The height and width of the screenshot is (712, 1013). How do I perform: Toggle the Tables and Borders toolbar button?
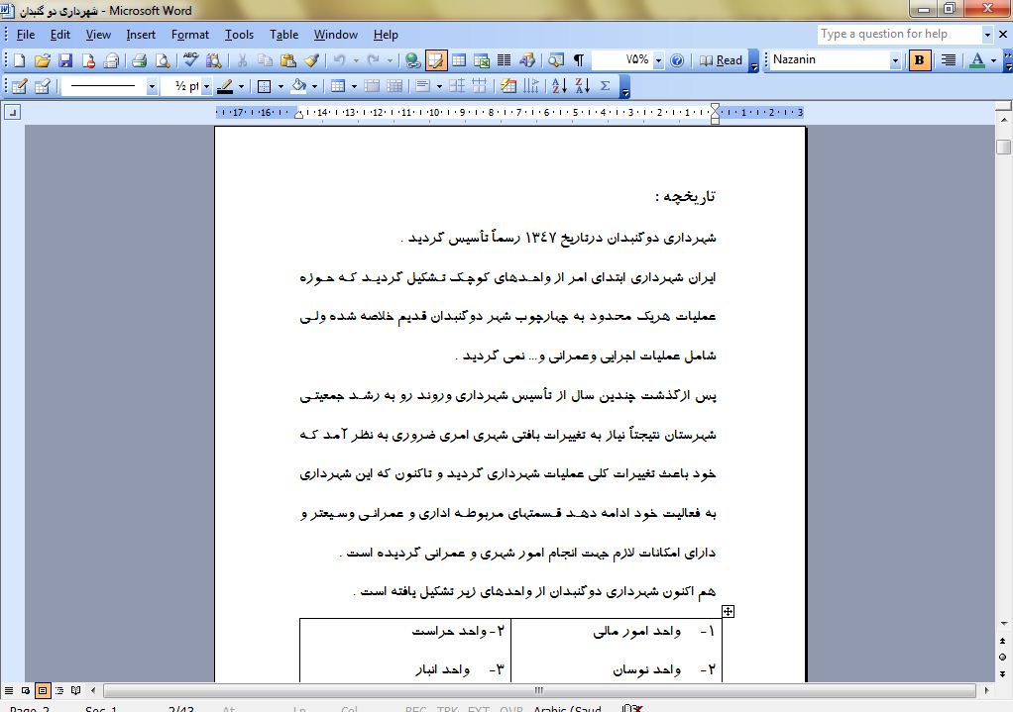[436, 60]
